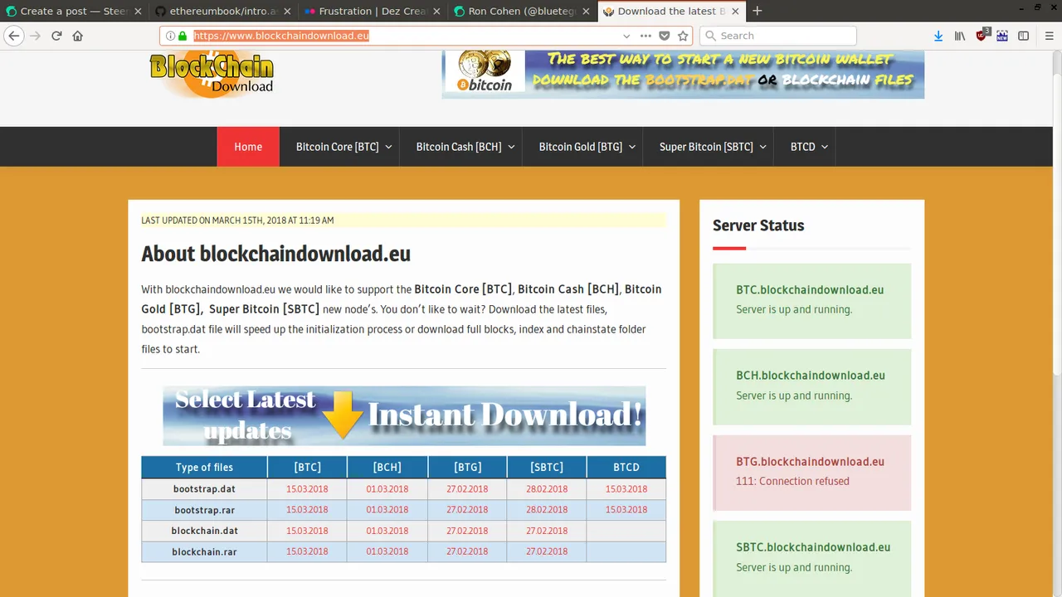Open the Library (bookmarks and history) icon
Image resolution: width=1062 pixels, height=597 pixels.
(x=960, y=36)
